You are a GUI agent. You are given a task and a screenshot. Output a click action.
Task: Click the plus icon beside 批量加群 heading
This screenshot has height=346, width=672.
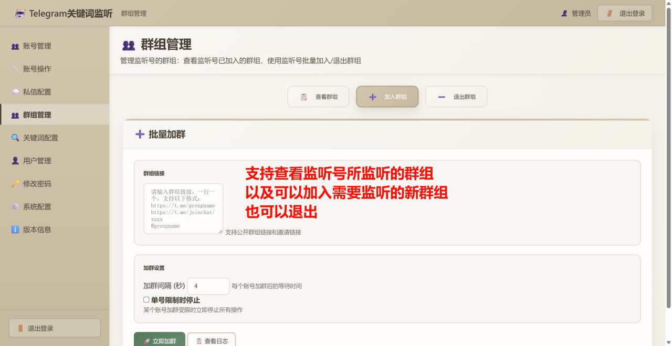140,134
